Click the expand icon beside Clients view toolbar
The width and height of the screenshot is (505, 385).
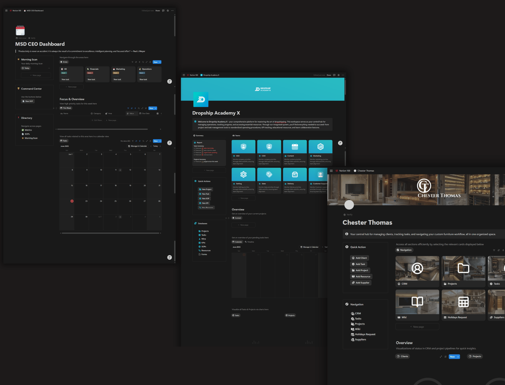coord(441,357)
